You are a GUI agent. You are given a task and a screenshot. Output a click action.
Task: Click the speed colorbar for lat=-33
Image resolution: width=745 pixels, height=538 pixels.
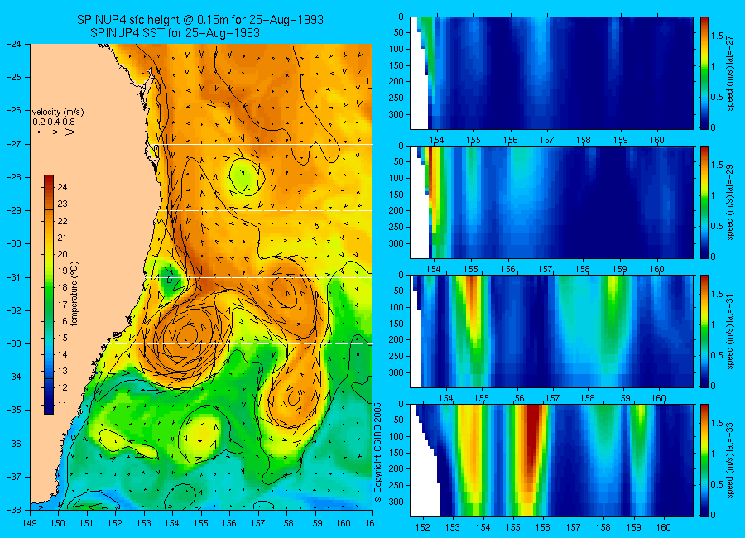coord(704,460)
